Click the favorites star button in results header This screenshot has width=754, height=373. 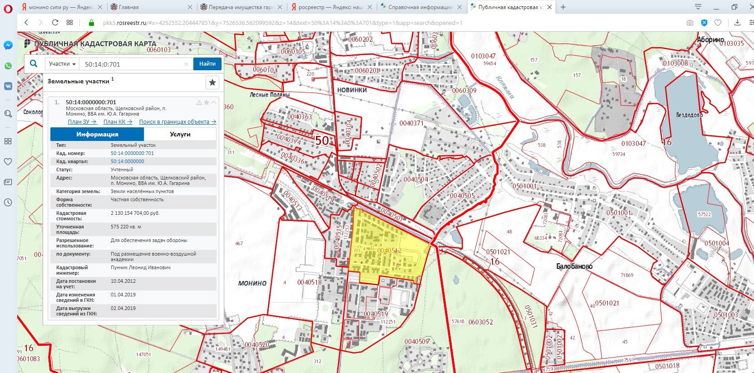pyautogui.click(x=212, y=82)
